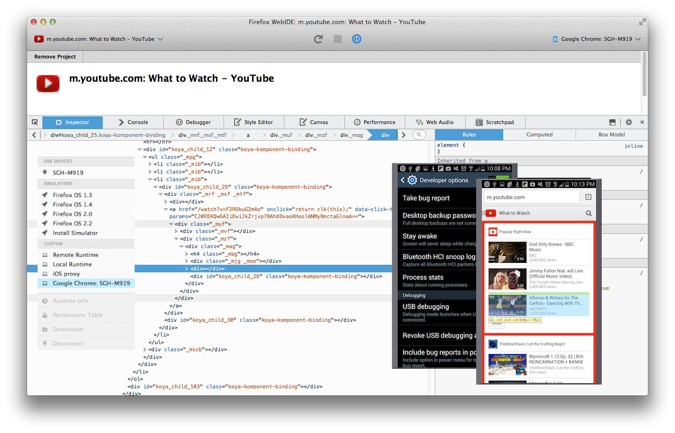Toggle the split console icon
The height and width of the screenshot is (433, 675).
coord(612,122)
